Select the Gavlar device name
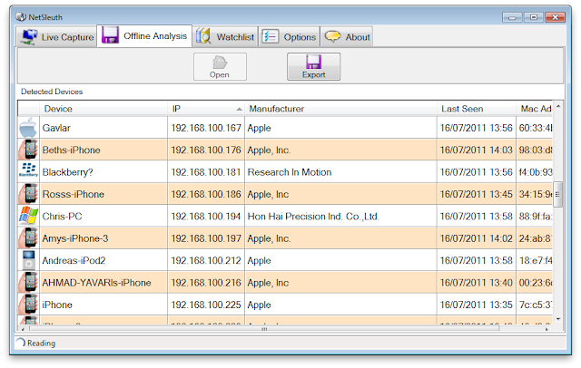This screenshot has height=368, width=581. pos(56,128)
